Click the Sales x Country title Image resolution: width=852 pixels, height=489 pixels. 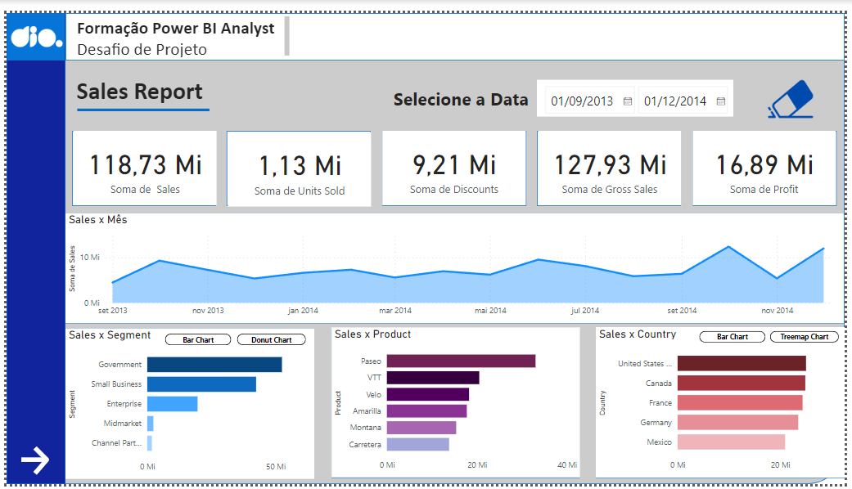coord(638,334)
